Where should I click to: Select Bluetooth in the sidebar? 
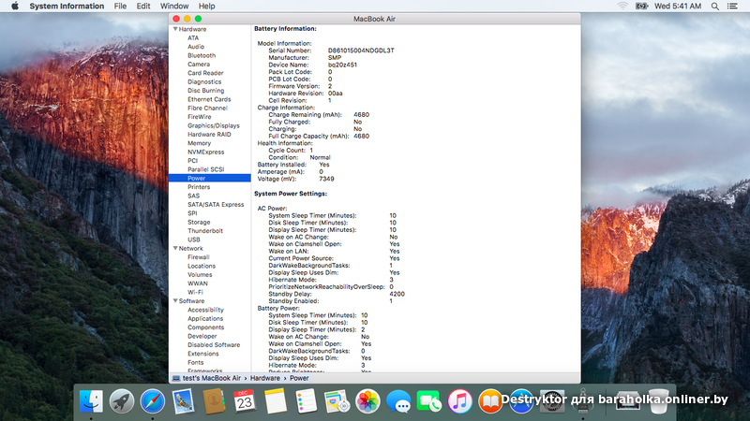pyautogui.click(x=202, y=55)
